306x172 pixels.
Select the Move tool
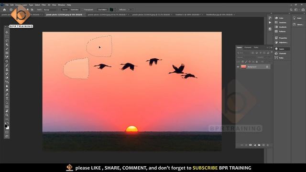point(7,32)
